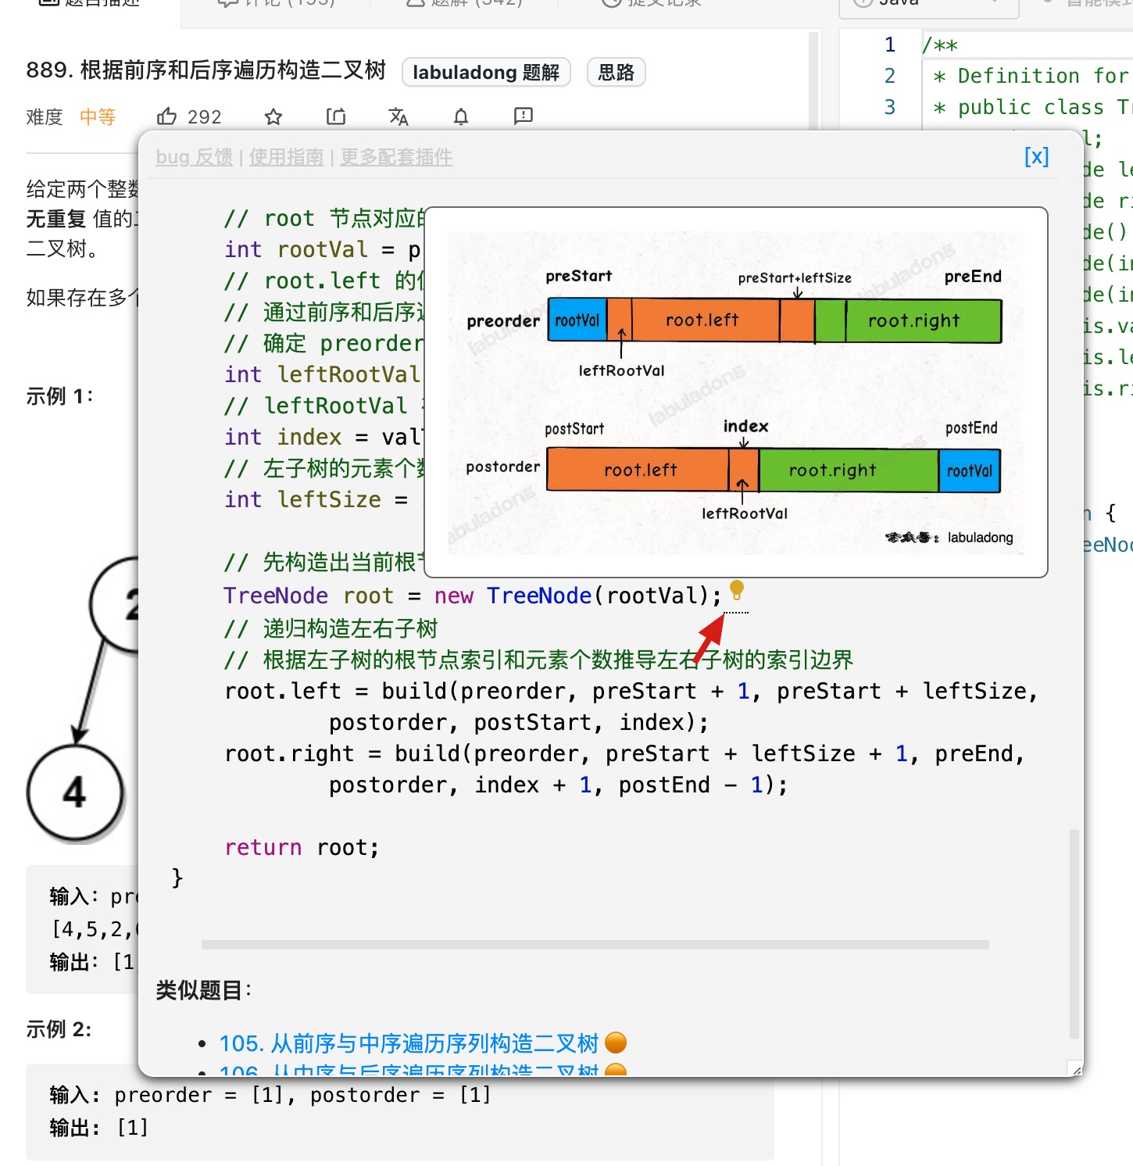This screenshot has width=1133, height=1166.
Task: Click the '输出: [1]' line under 示例 2
Action: pos(98,1128)
